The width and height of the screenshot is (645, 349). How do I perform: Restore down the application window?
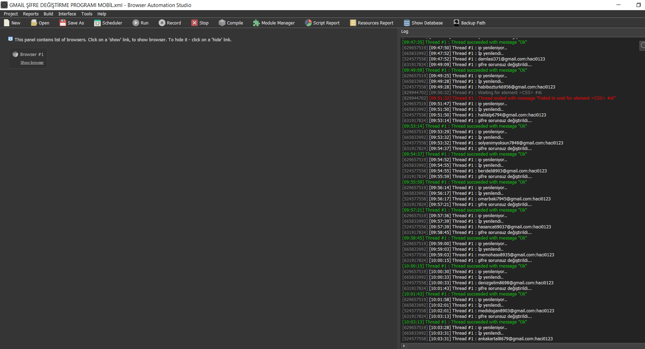[x=638, y=5]
